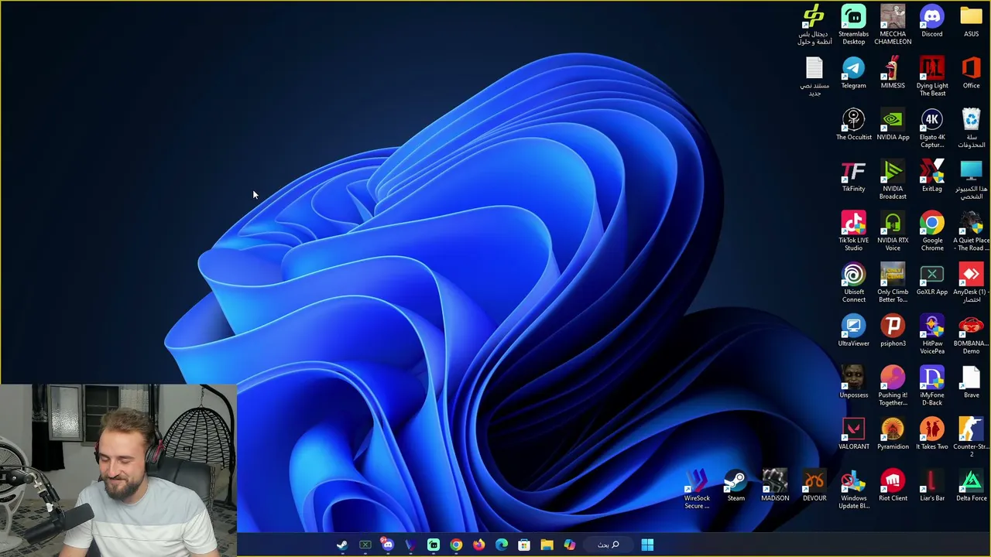Switch to WireSock in the taskbar
Screen dimensions: 991x557
point(410,545)
